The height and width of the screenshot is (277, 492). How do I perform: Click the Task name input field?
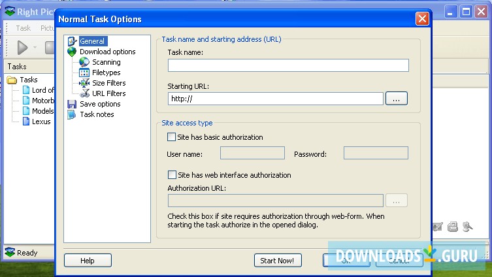click(x=288, y=65)
